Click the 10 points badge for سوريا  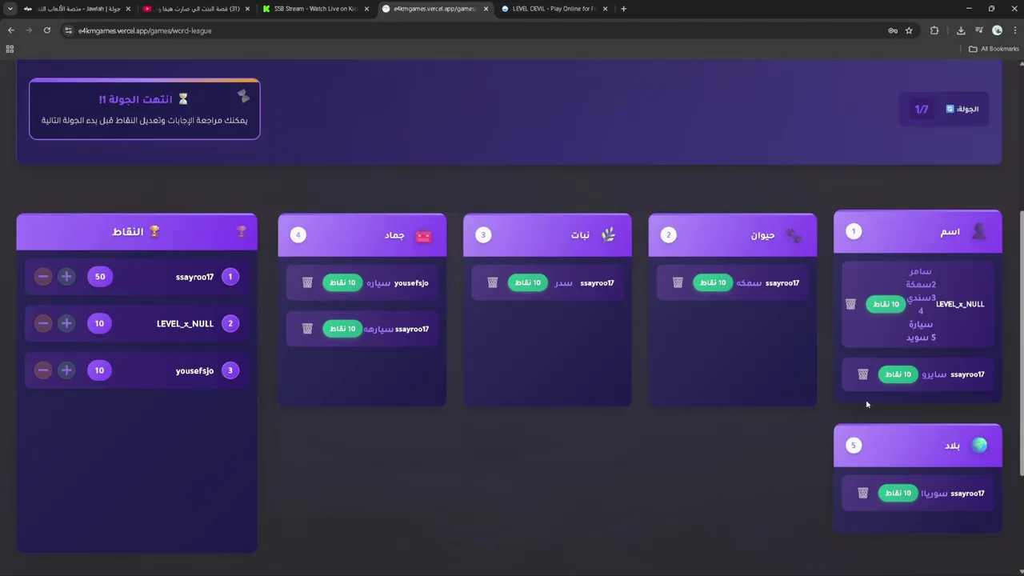[x=898, y=493]
